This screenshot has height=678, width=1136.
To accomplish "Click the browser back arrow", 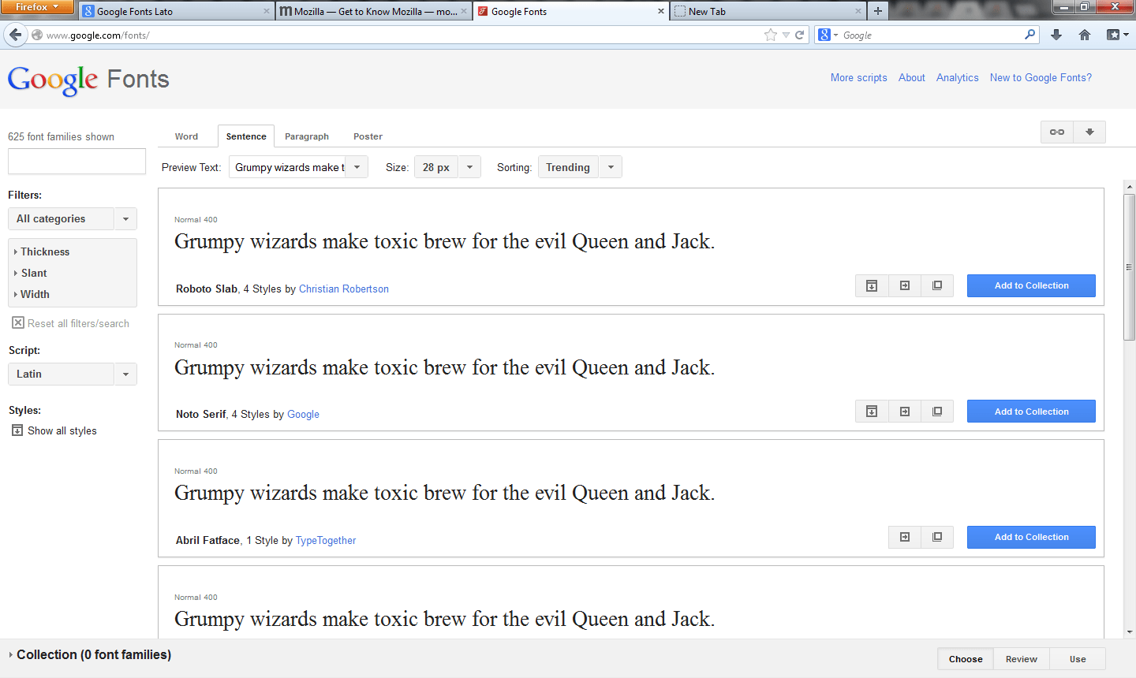I will point(16,35).
